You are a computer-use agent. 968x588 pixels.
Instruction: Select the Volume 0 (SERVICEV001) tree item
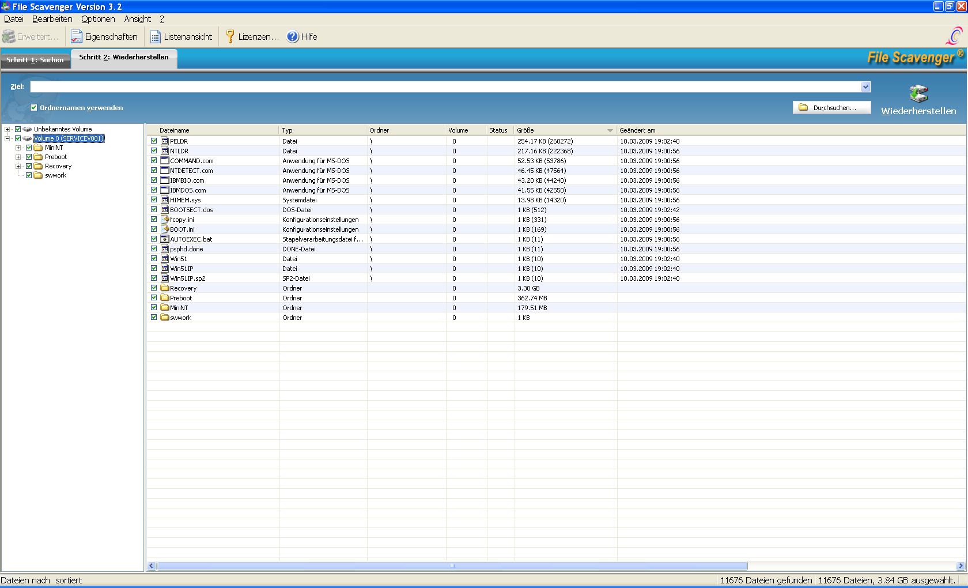coord(69,138)
